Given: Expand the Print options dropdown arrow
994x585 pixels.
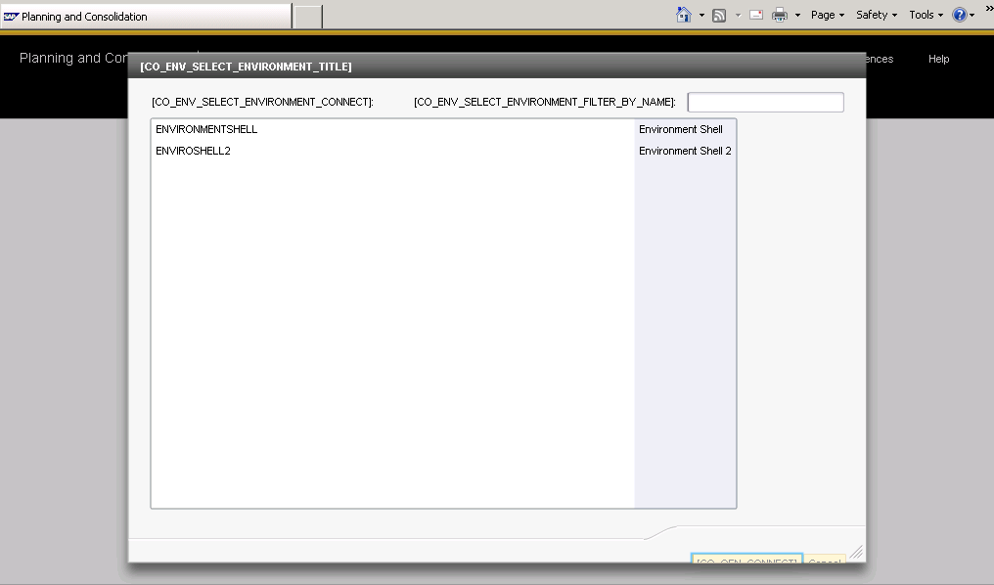Looking at the screenshot, I should [x=797, y=16].
